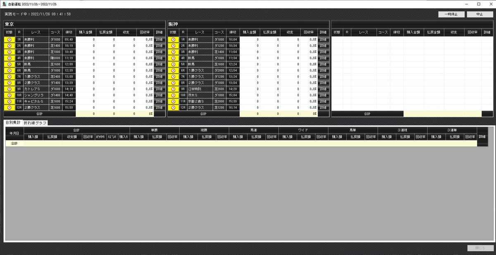The height and width of the screenshot is (255, 496).
Task: Open 詳細 for 阪神 4R 新馬
Action: point(323,58)
